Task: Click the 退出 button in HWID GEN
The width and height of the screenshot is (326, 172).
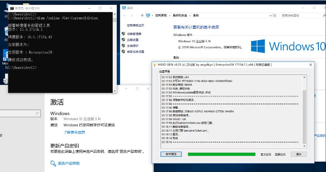Action: pyautogui.click(x=299, y=154)
